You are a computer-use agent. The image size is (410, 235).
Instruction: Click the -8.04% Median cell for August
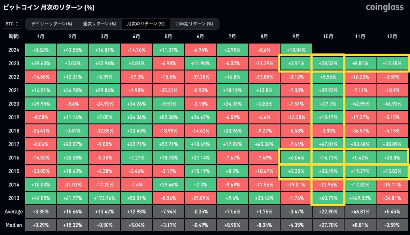point(264,225)
